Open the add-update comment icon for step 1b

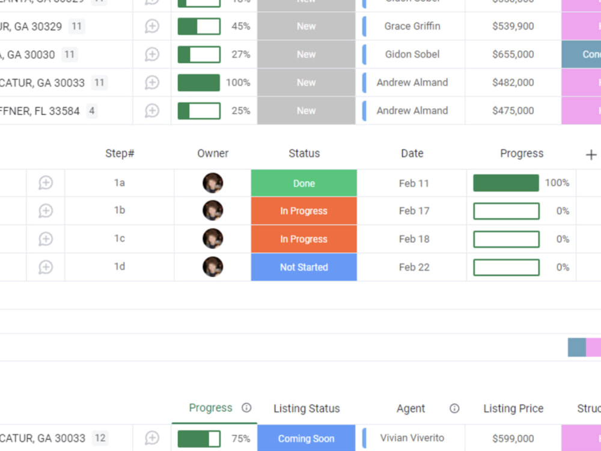click(x=46, y=210)
